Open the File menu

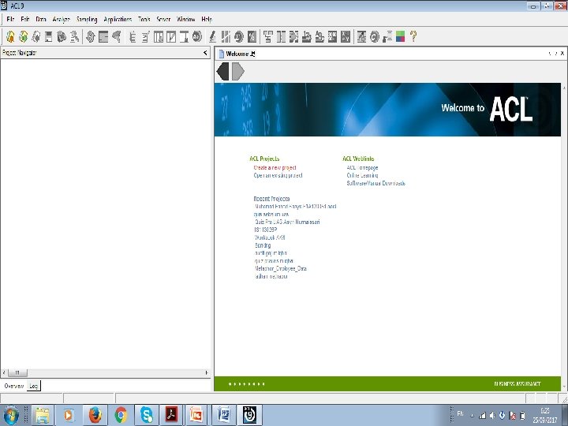point(10,19)
